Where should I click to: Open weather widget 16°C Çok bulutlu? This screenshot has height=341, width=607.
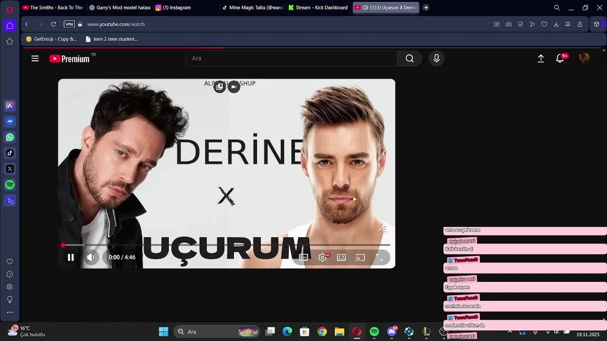(27, 331)
